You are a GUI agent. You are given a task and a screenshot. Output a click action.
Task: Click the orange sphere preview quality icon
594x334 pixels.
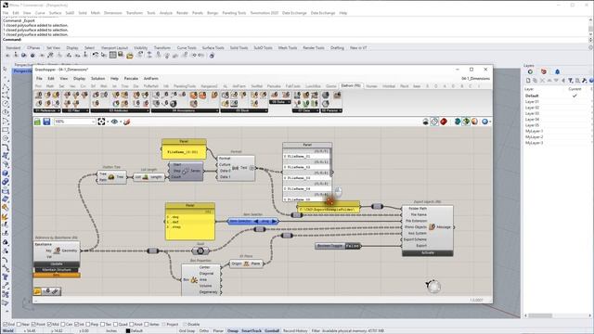[x=474, y=122]
